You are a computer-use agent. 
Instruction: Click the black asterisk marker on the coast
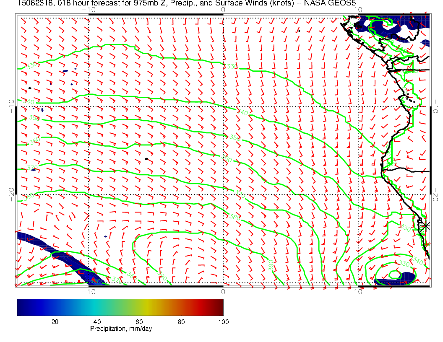(x=425, y=225)
